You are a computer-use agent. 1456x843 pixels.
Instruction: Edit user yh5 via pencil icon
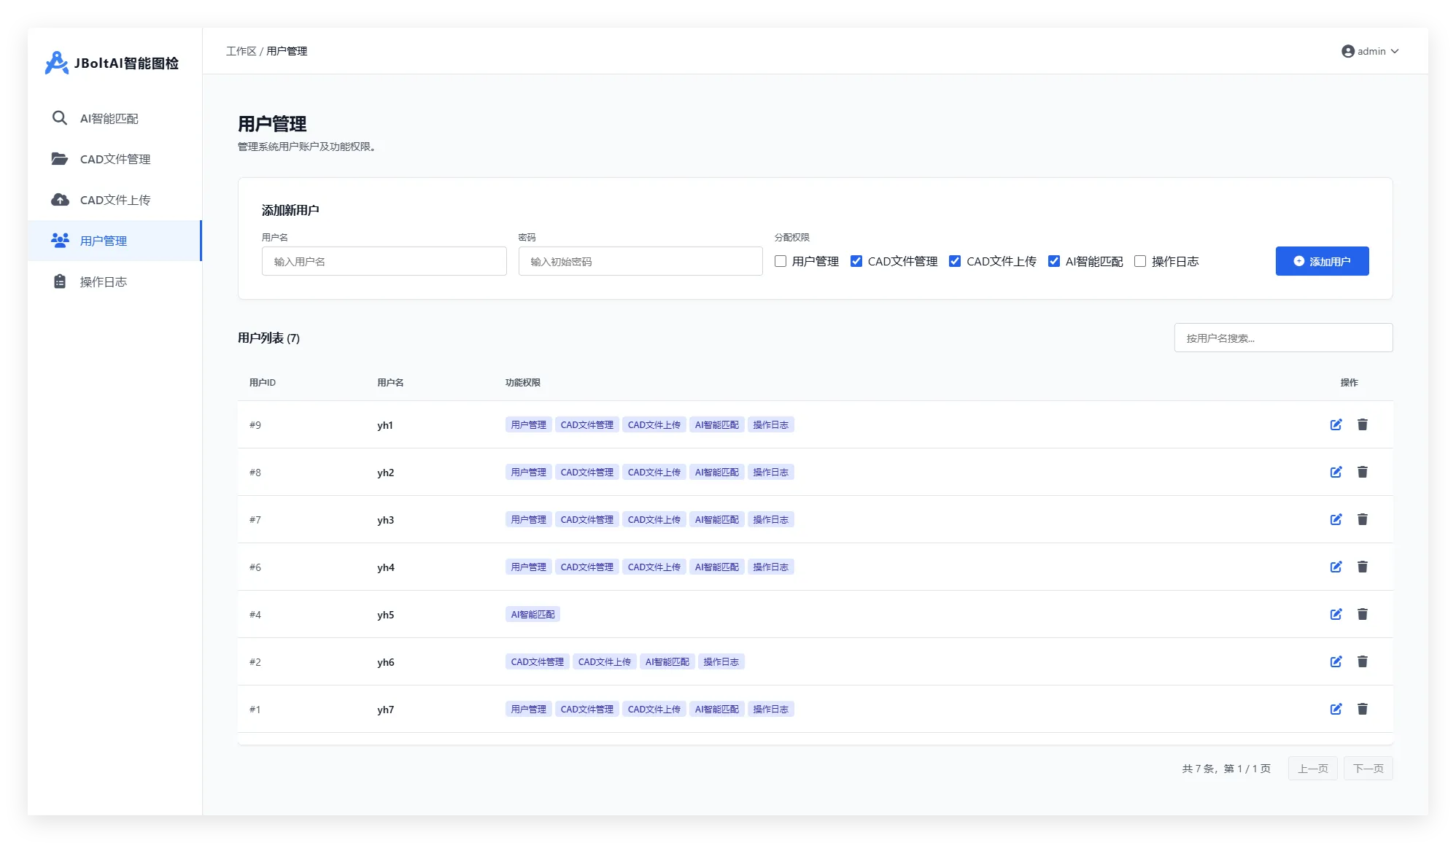(1336, 614)
